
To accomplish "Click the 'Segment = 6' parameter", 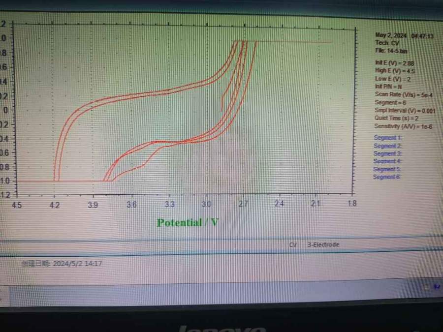I will 390,102.
